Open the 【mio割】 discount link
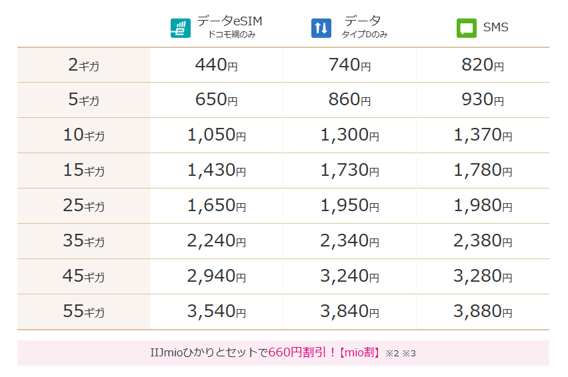The width and height of the screenshot is (568, 377). point(360,353)
